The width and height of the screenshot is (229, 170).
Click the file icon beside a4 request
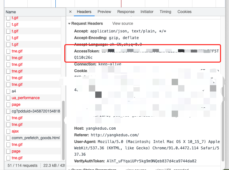click(x=9, y=91)
